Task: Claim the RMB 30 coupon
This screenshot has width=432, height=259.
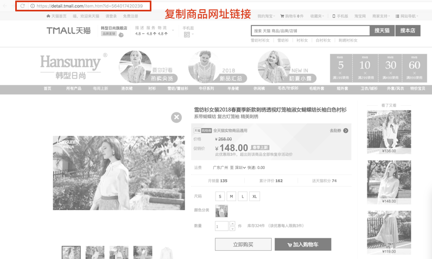Action: [390, 68]
